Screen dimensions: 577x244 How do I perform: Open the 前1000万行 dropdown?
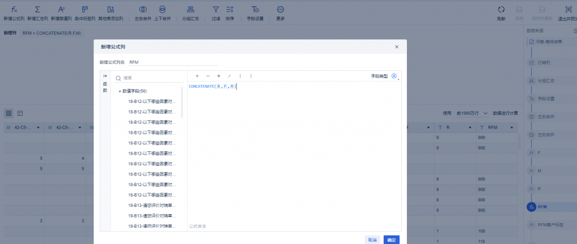click(472, 114)
